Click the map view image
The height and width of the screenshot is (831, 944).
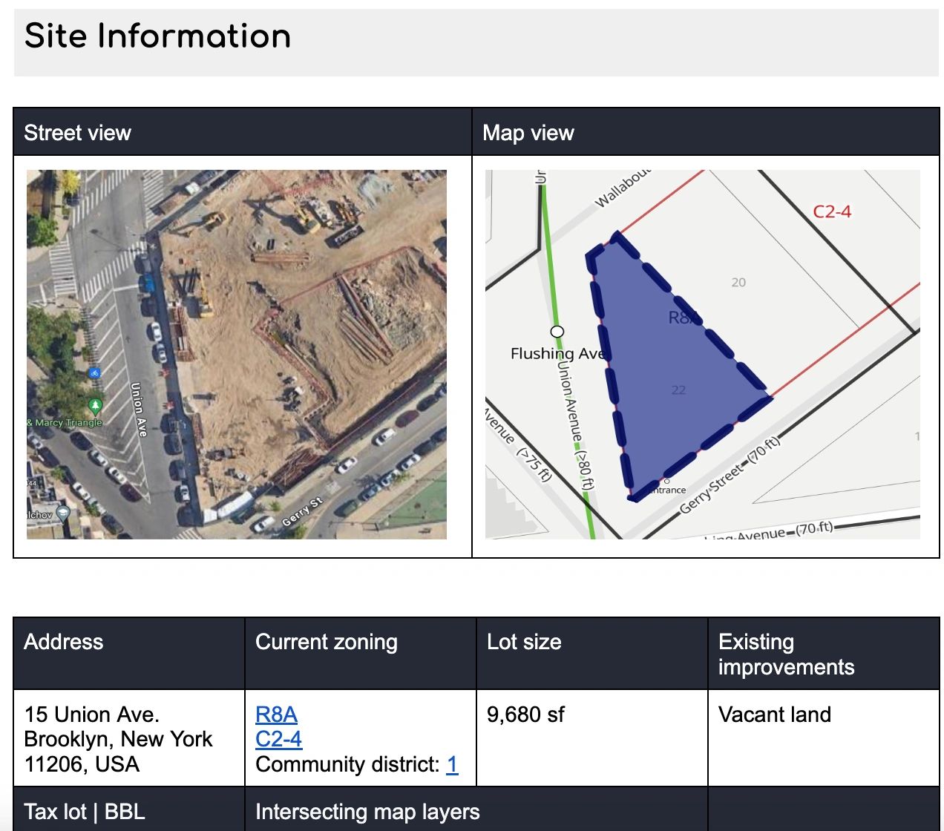pos(702,355)
